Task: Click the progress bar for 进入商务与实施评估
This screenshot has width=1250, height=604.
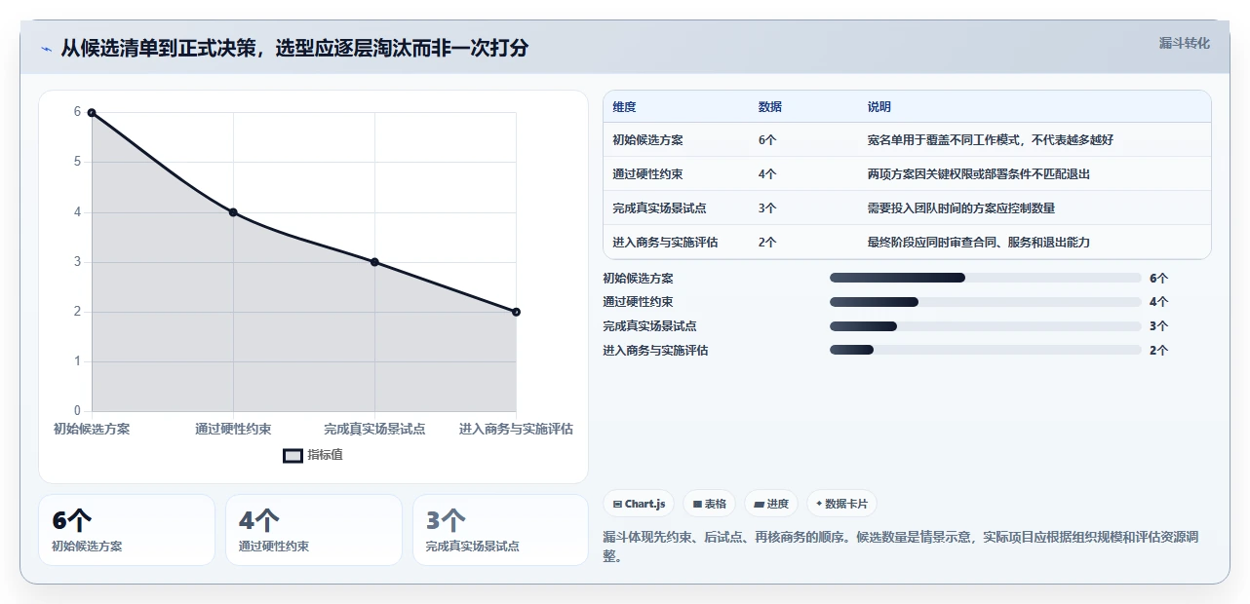Action: [x=985, y=350]
